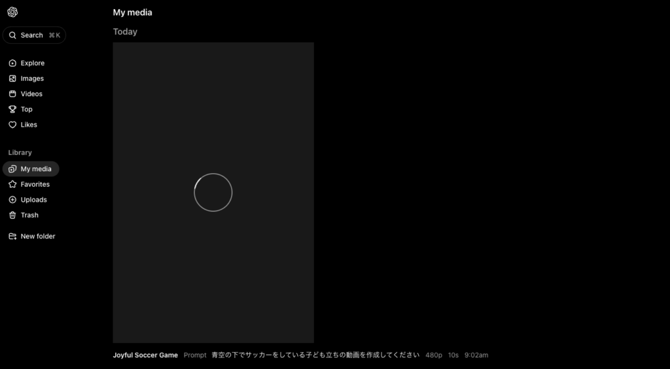Click the Explore compass icon
Image resolution: width=670 pixels, height=369 pixels.
pos(12,63)
